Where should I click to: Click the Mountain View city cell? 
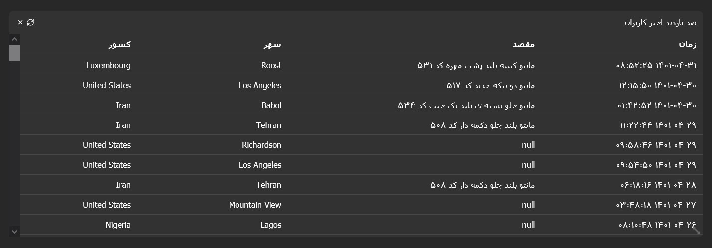coord(255,205)
